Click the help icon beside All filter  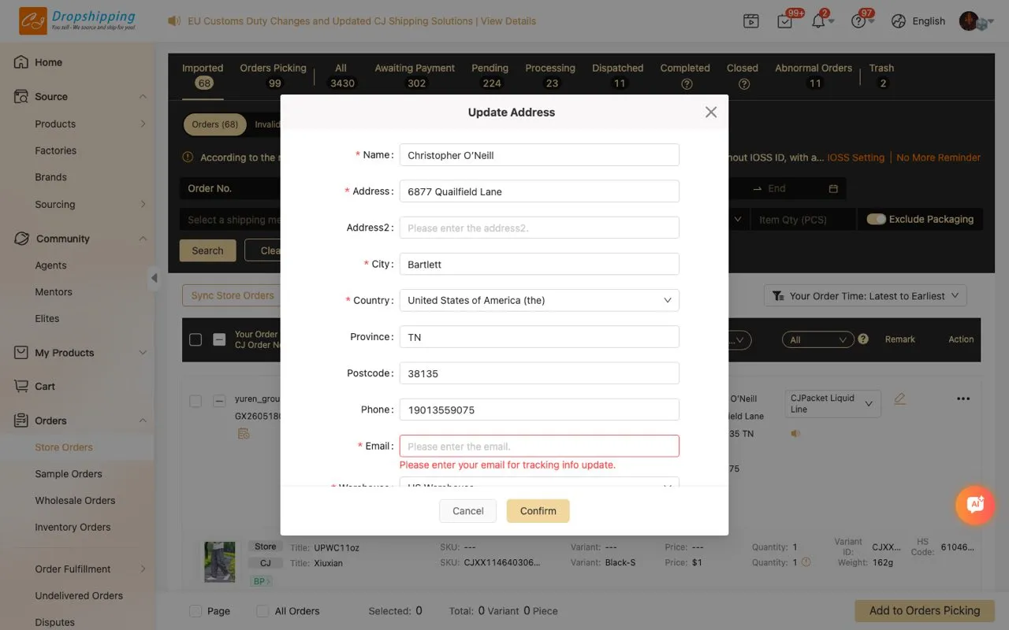863,339
